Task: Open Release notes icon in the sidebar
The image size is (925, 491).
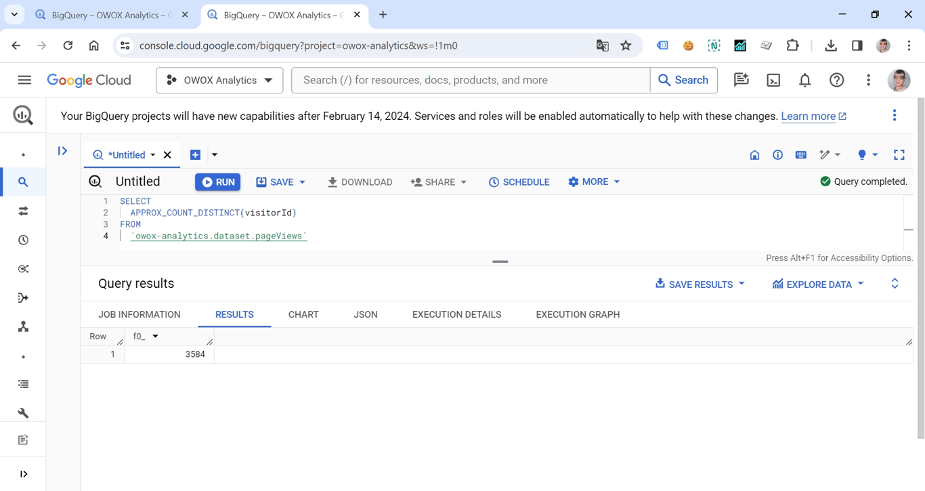Action: (23, 440)
